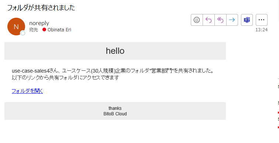Click the red presence dot beside Obinata Eri

(44, 29)
